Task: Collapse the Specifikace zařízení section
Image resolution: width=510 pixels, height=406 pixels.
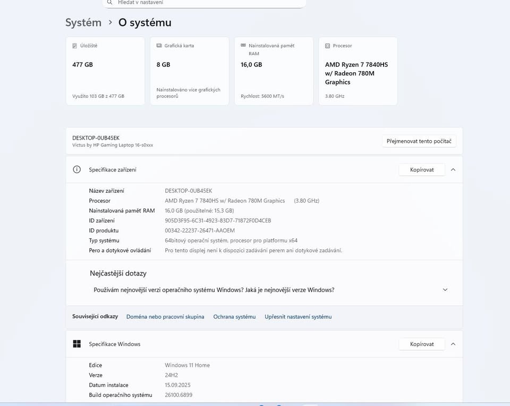Action: click(x=453, y=170)
